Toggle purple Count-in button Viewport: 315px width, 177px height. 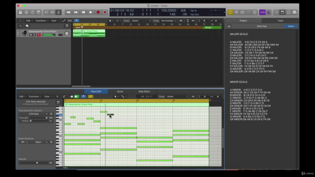[x=262, y=12]
